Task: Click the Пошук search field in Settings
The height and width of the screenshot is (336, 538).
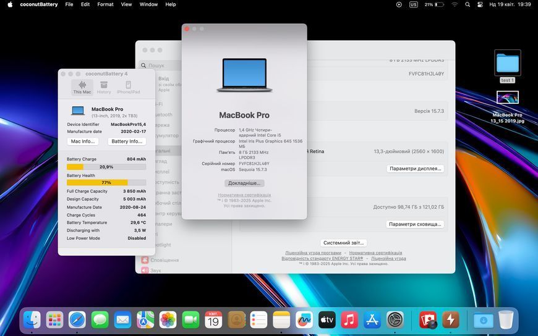Action: 161,65
